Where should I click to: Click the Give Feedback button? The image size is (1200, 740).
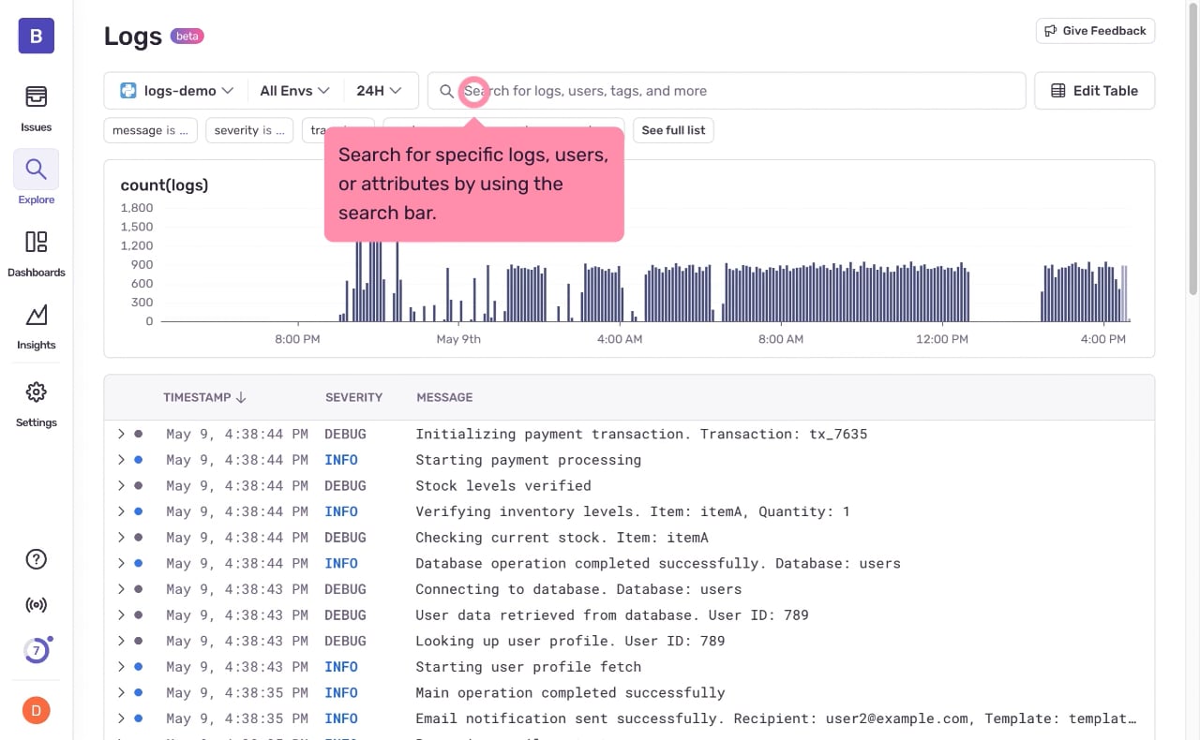pos(1095,31)
